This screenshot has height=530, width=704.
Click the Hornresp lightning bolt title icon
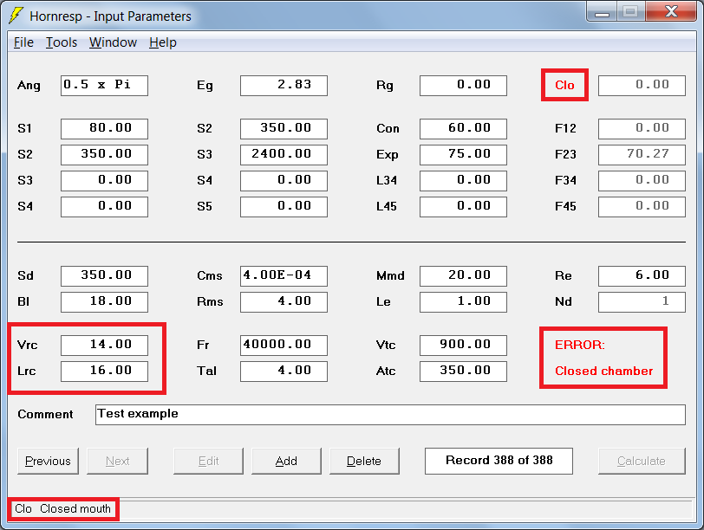[16, 16]
